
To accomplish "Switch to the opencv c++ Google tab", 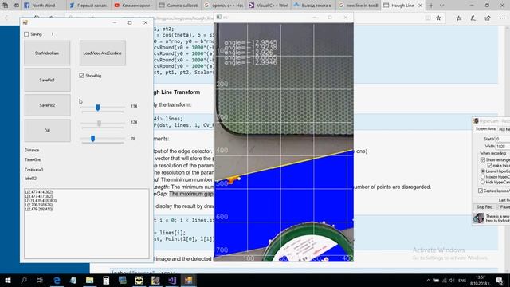I will [x=223, y=6].
